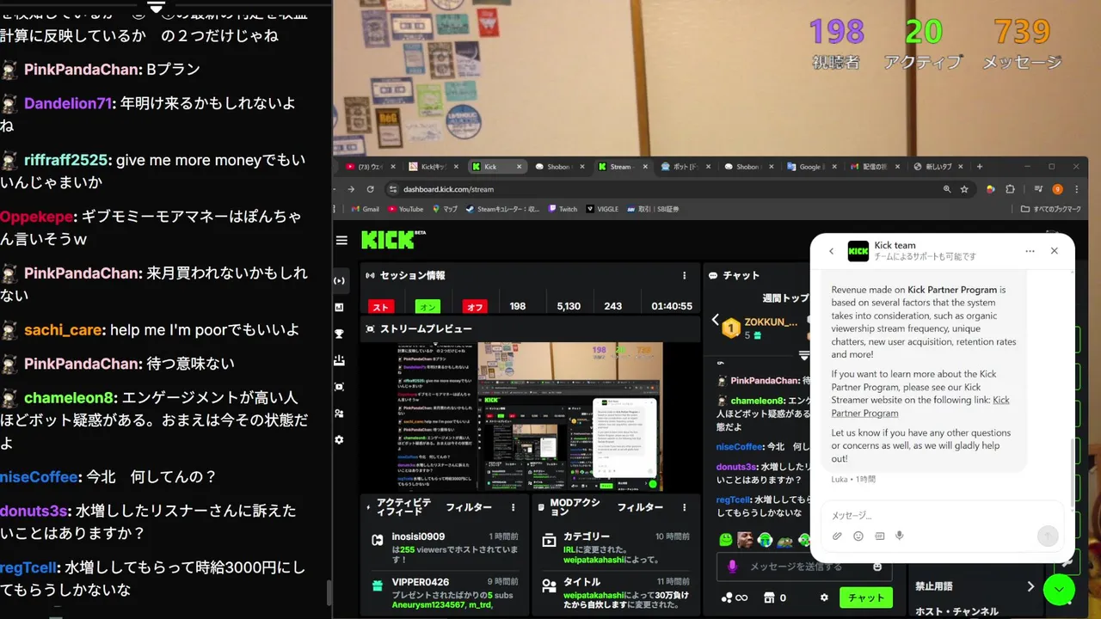Image resolution: width=1101 pixels, height=619 pixels.
Task: Click VIPPER0426 in the activity feed
Action: pos(420,582)
